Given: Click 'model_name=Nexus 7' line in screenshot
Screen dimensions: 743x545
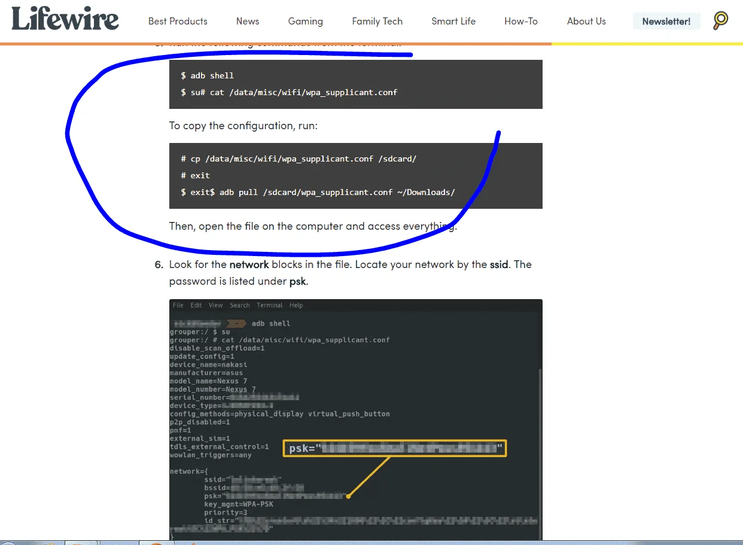Looking at the screenshot, I should point(208,381).
